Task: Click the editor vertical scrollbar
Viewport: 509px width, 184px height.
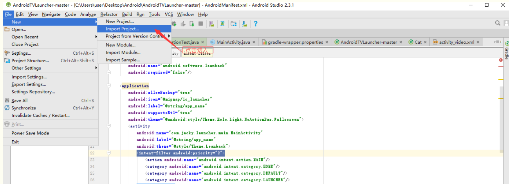Action: coord(501,119)
